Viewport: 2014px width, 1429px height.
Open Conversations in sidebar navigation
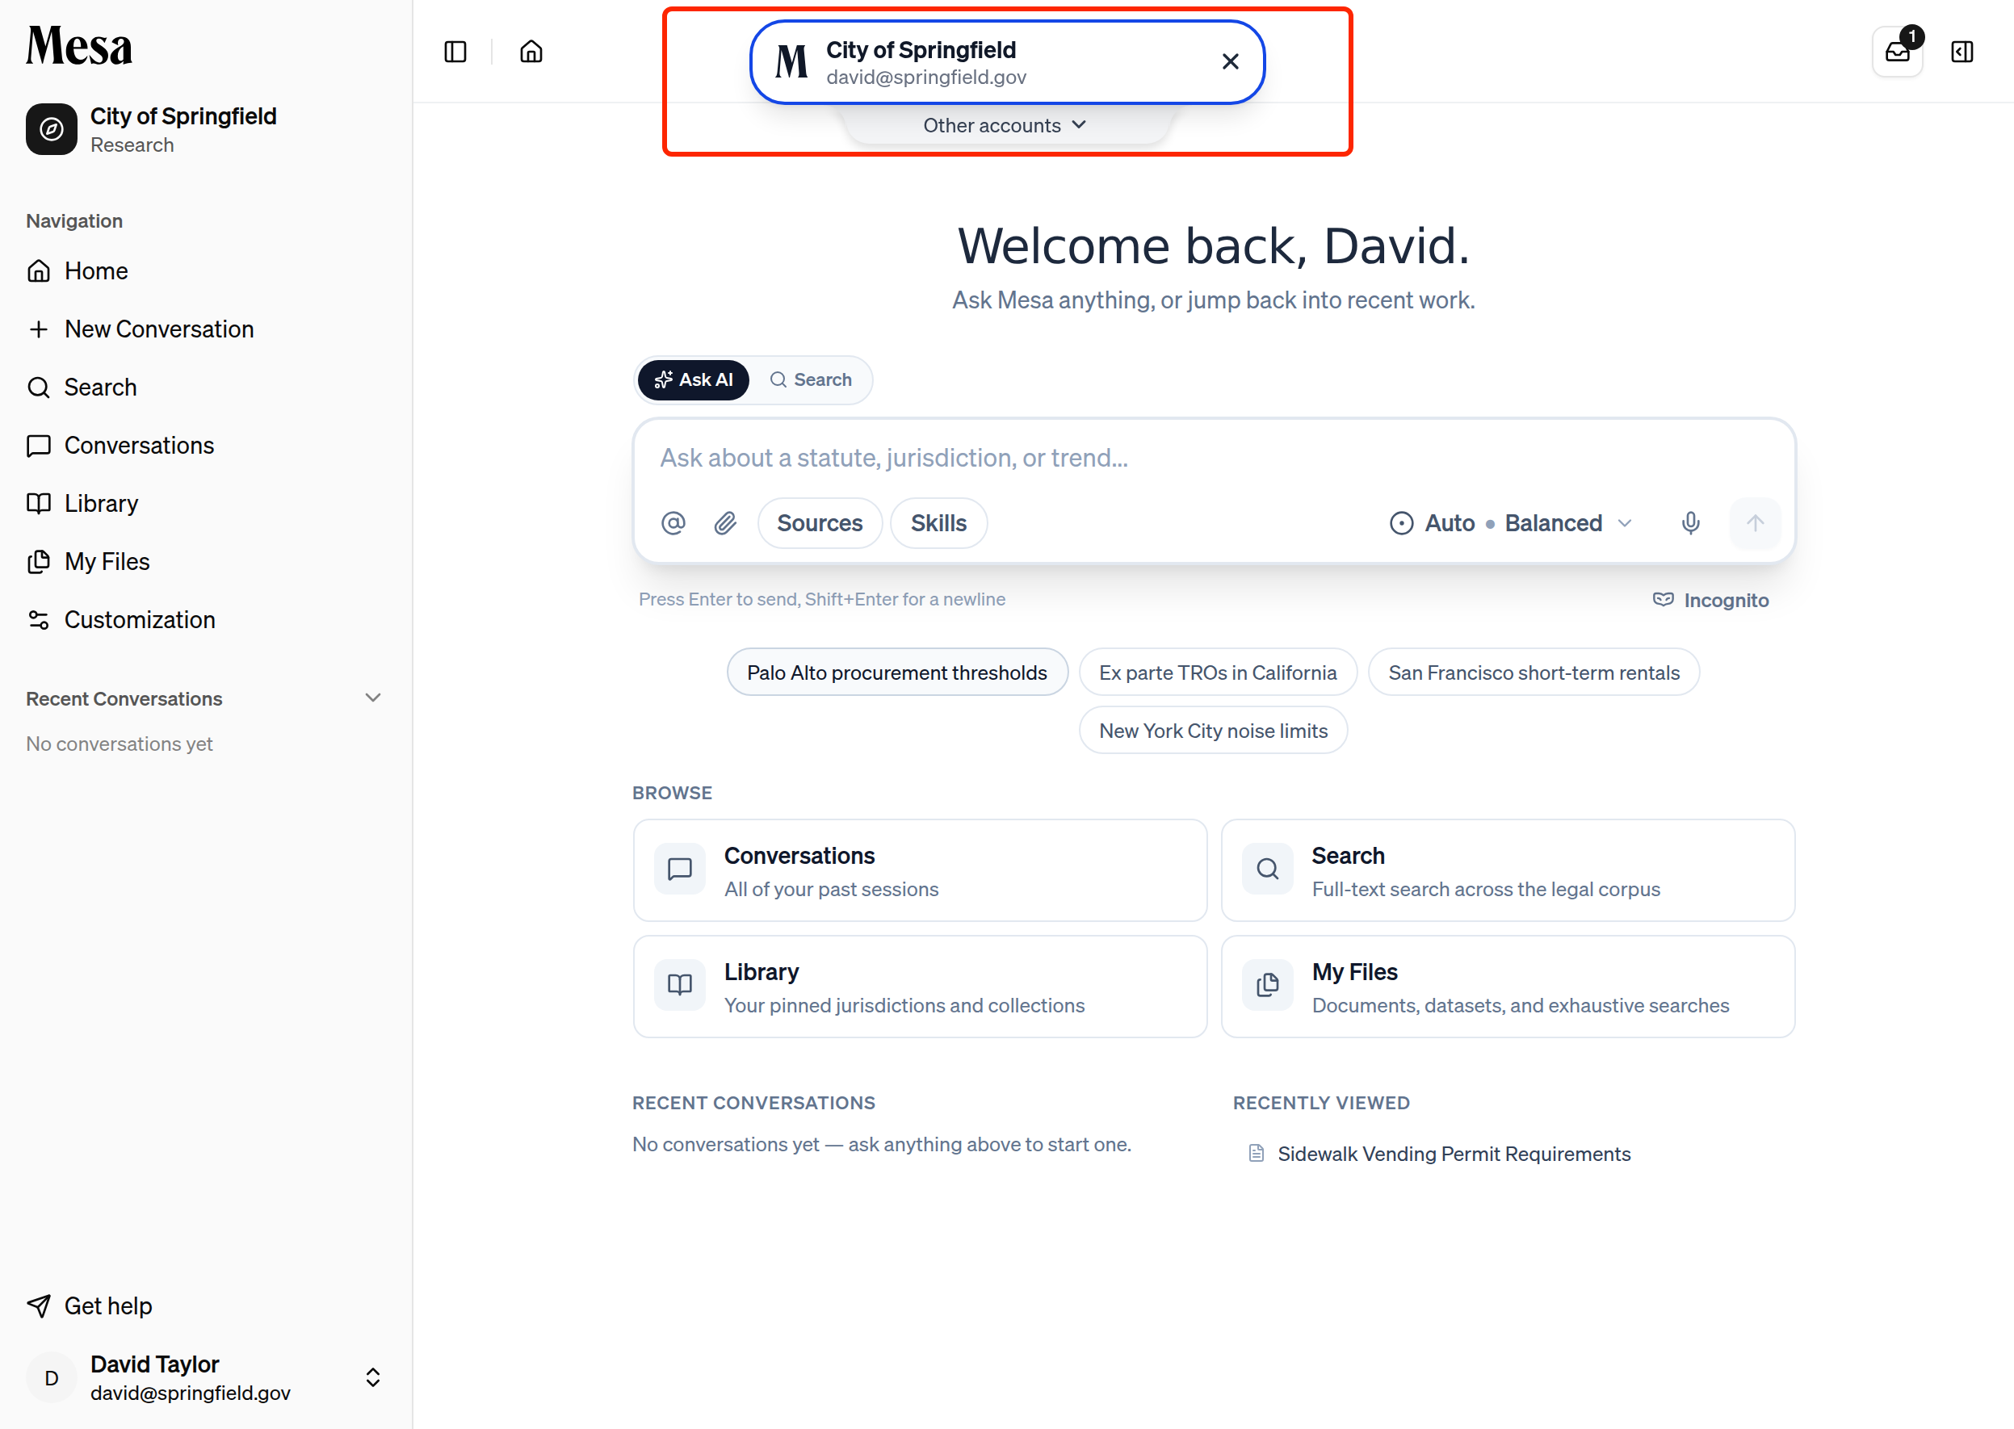[206, 445]
